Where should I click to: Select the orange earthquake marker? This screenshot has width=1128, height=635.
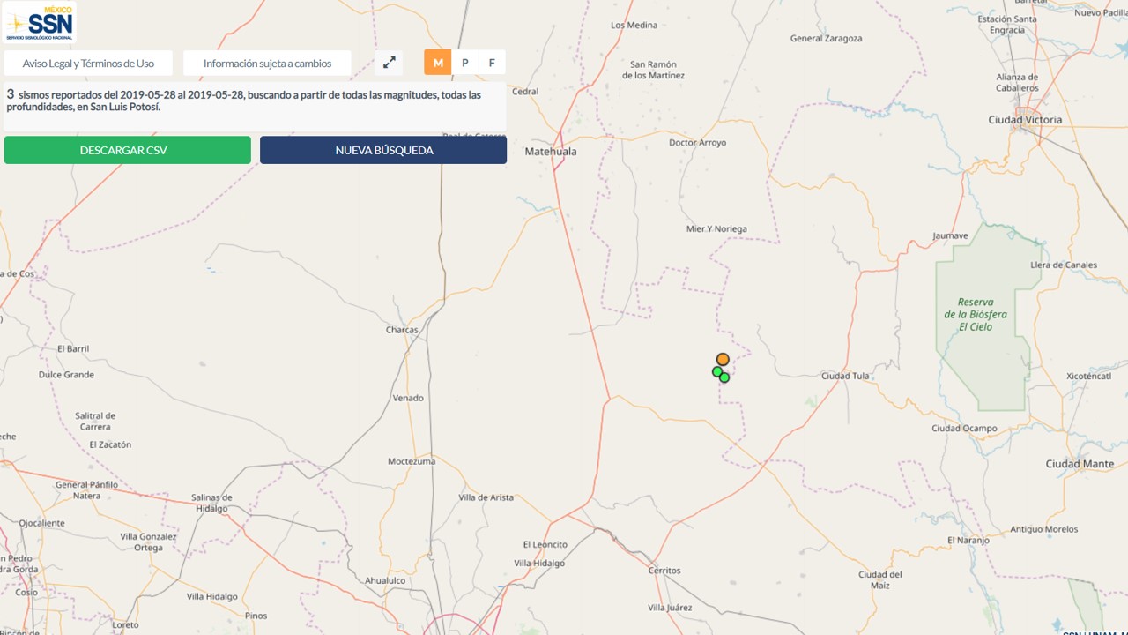723,359
